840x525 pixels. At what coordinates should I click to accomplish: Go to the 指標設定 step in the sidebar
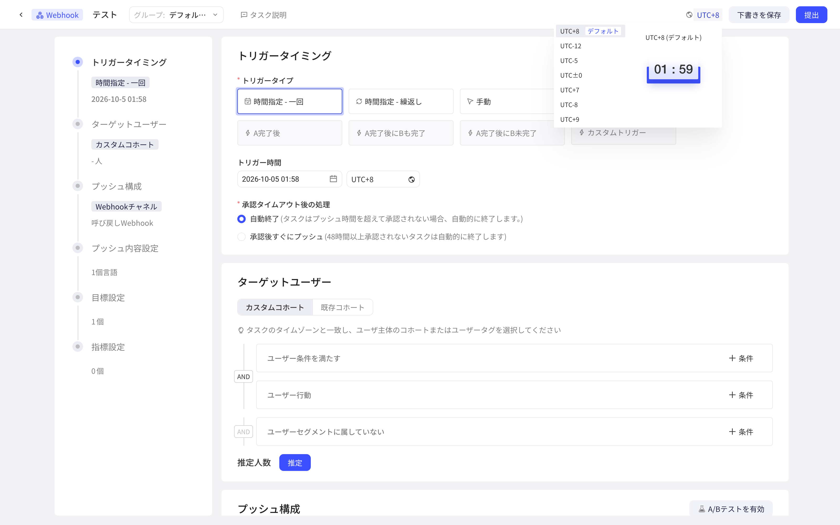coord(108,347)
